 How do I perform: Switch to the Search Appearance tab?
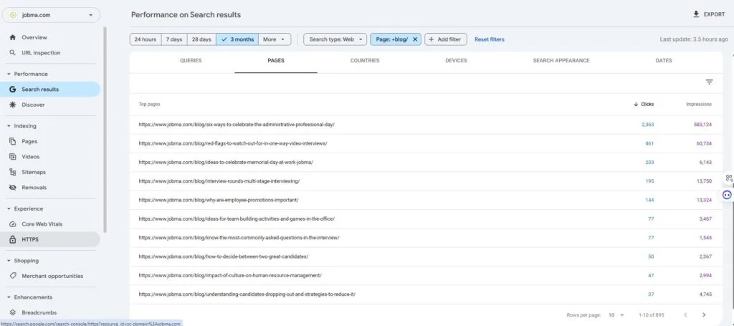point(561,60)
